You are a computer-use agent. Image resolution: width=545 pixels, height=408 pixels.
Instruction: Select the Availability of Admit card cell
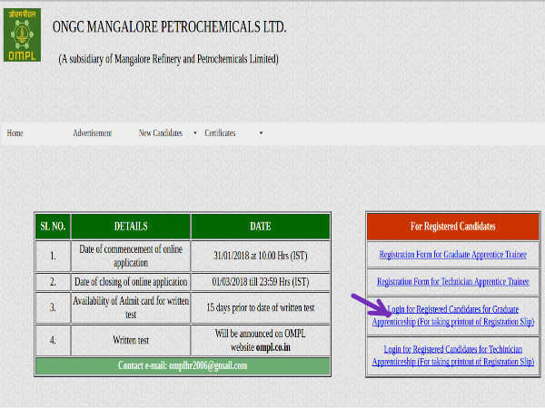[131, 307]
